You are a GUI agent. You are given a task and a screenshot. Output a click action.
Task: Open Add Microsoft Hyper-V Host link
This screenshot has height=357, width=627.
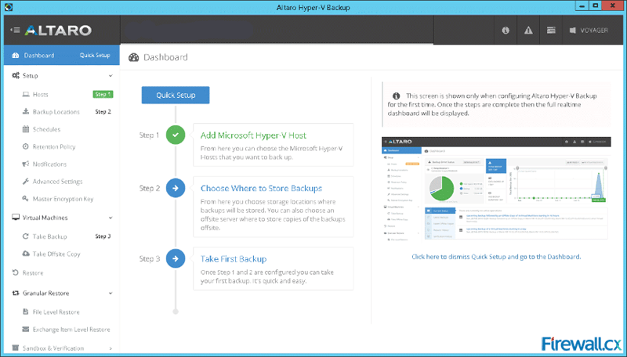(x=253, y=135)
